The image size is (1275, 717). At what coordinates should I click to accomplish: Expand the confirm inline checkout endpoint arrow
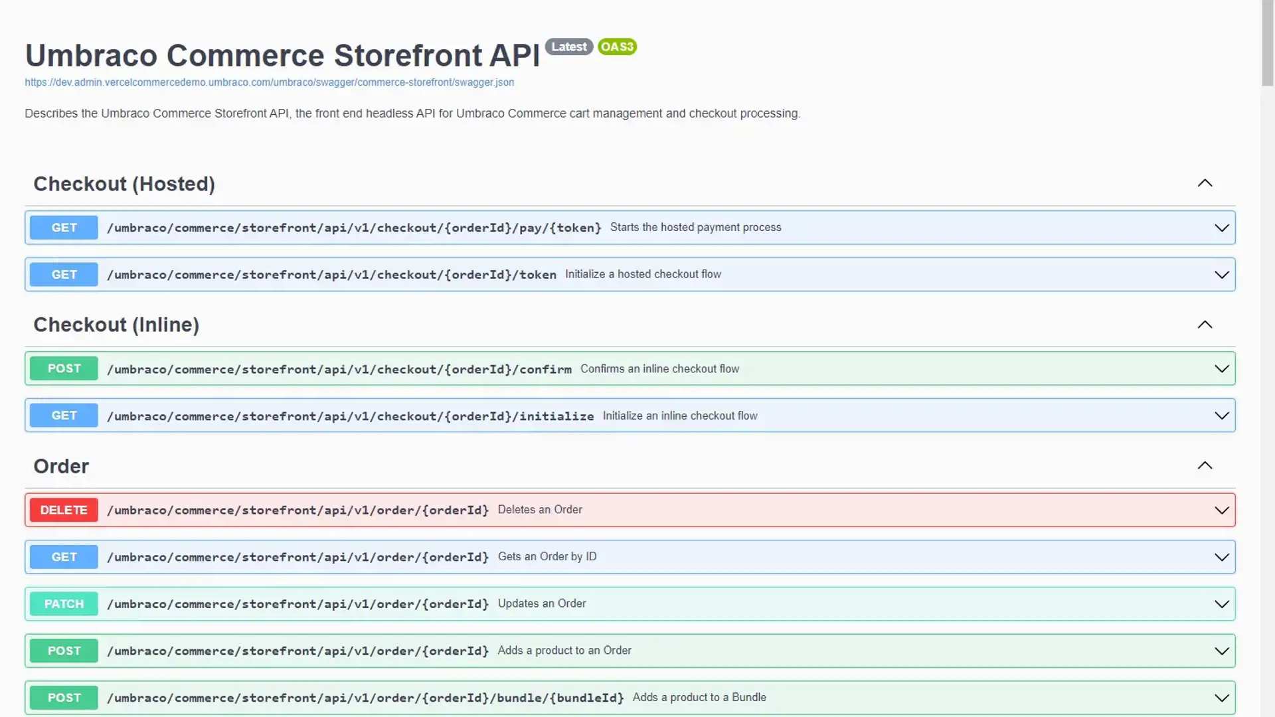point(1221,368)
